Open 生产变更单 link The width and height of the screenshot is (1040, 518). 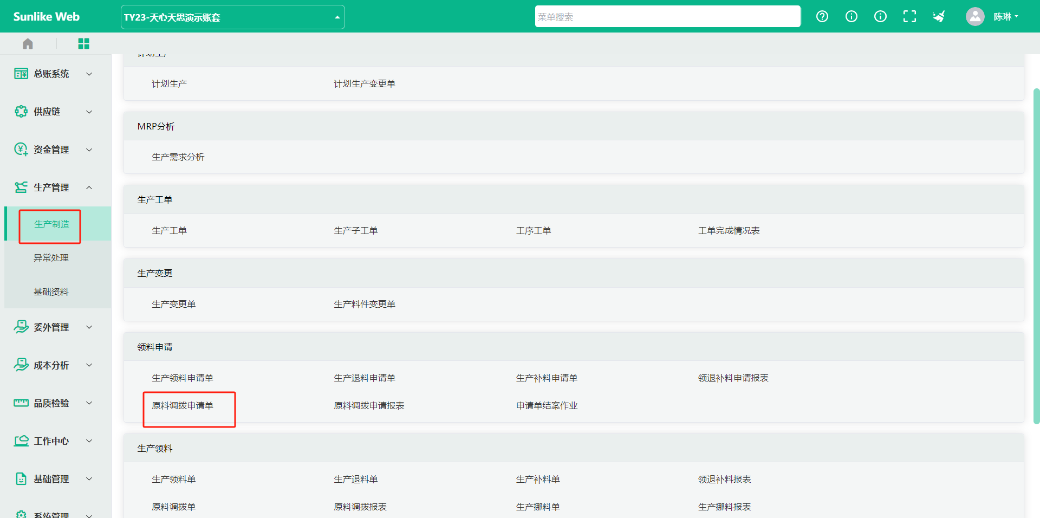174,305
